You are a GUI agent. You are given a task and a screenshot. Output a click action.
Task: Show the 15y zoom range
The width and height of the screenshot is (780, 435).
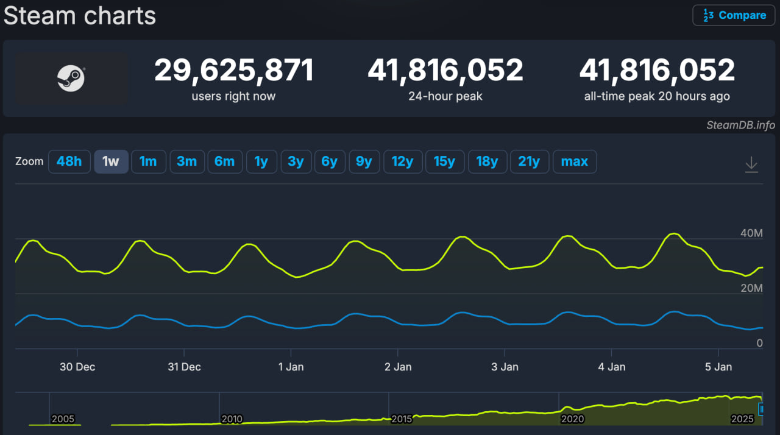point(444,161)
